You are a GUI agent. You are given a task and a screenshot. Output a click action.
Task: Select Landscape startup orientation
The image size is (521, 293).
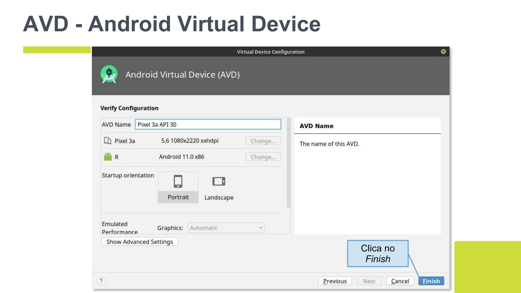coord(219,187)
